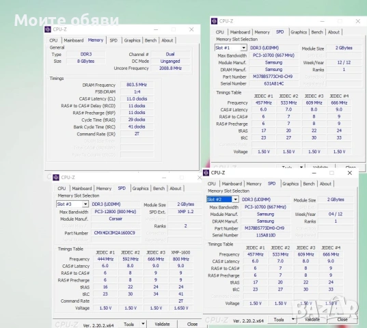The width and height of the screenshot is (367, 328).
Task: Open Mainboard tab in Memory window
Action: [74, 40]
